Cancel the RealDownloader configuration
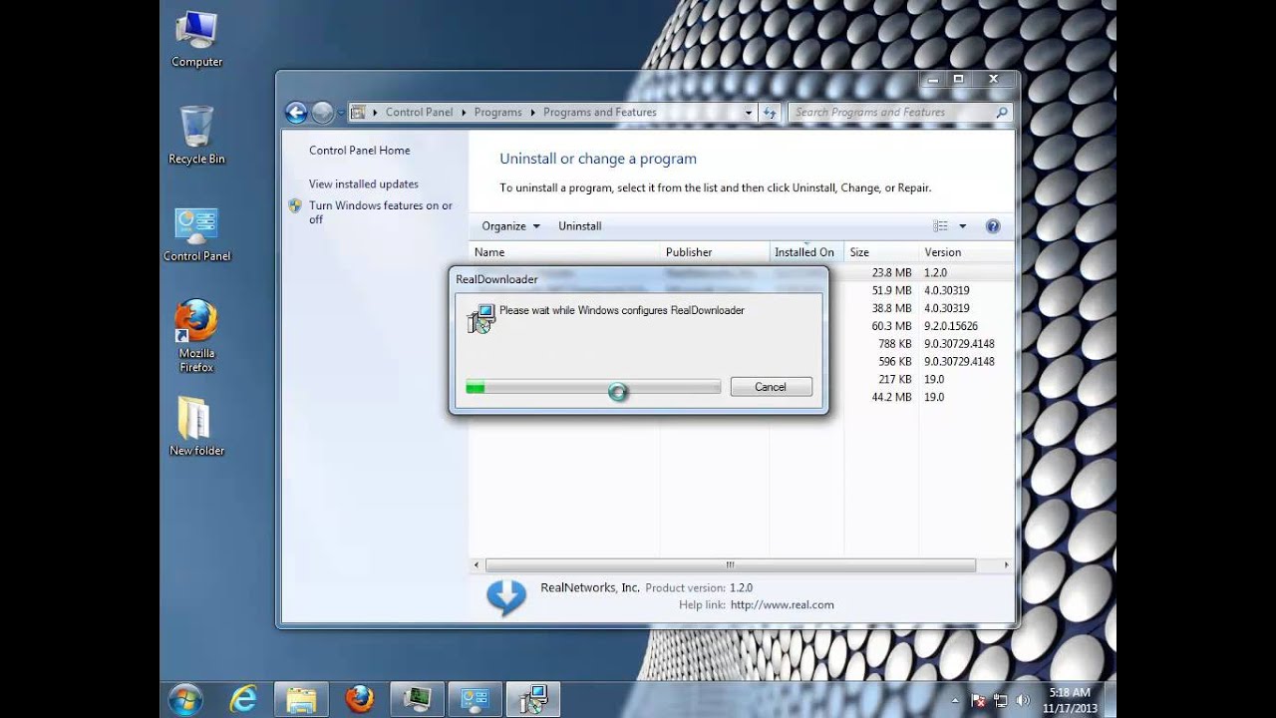Screen dimensions: 1276x718 tap(771, 387)
